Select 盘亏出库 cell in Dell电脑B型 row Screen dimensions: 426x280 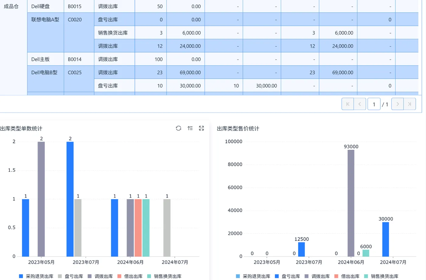(x=114, y=86)
